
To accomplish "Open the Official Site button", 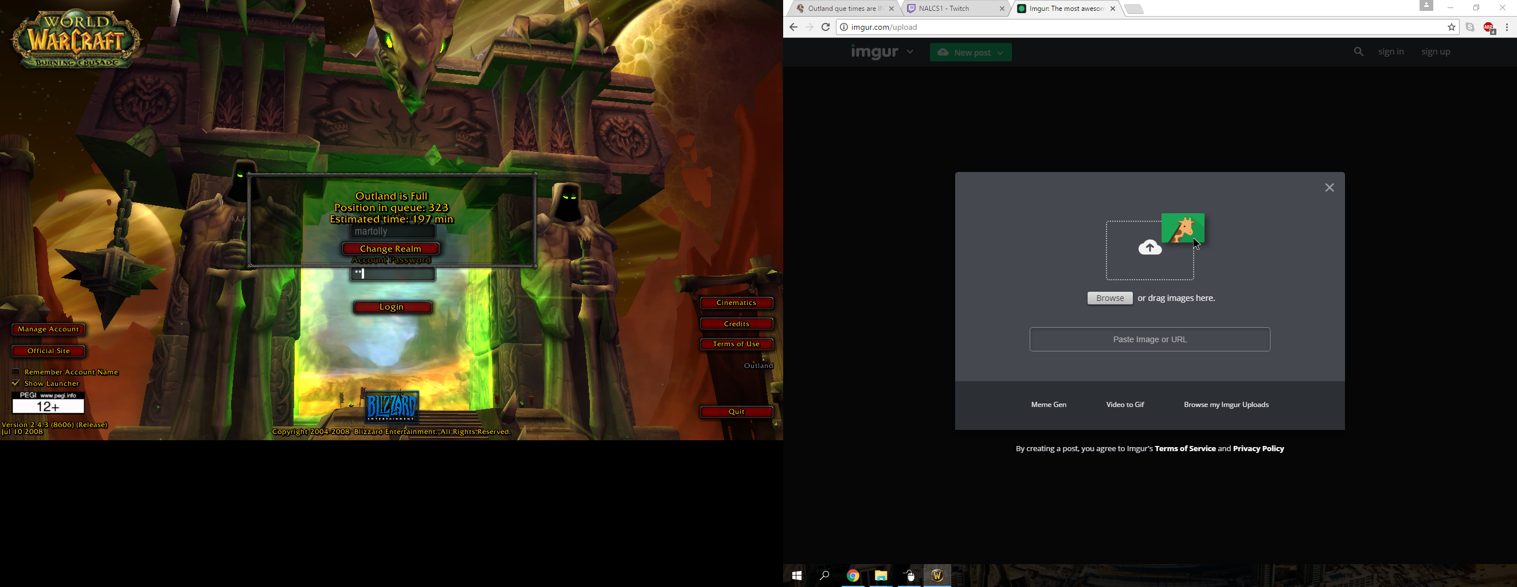I will [48, 351].
